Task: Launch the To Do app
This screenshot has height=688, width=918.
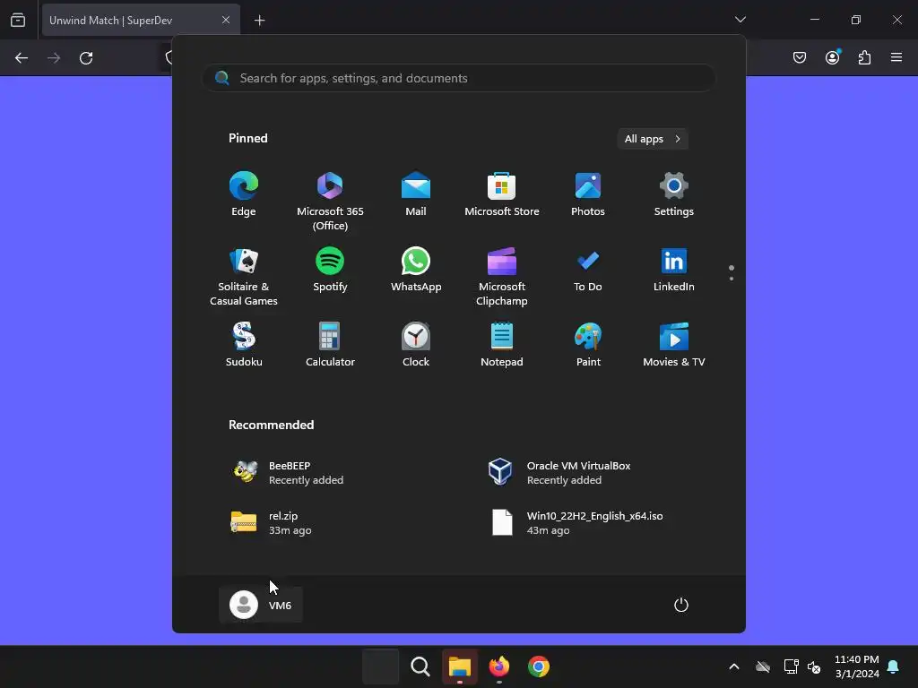Action: [x=588, y=270]
